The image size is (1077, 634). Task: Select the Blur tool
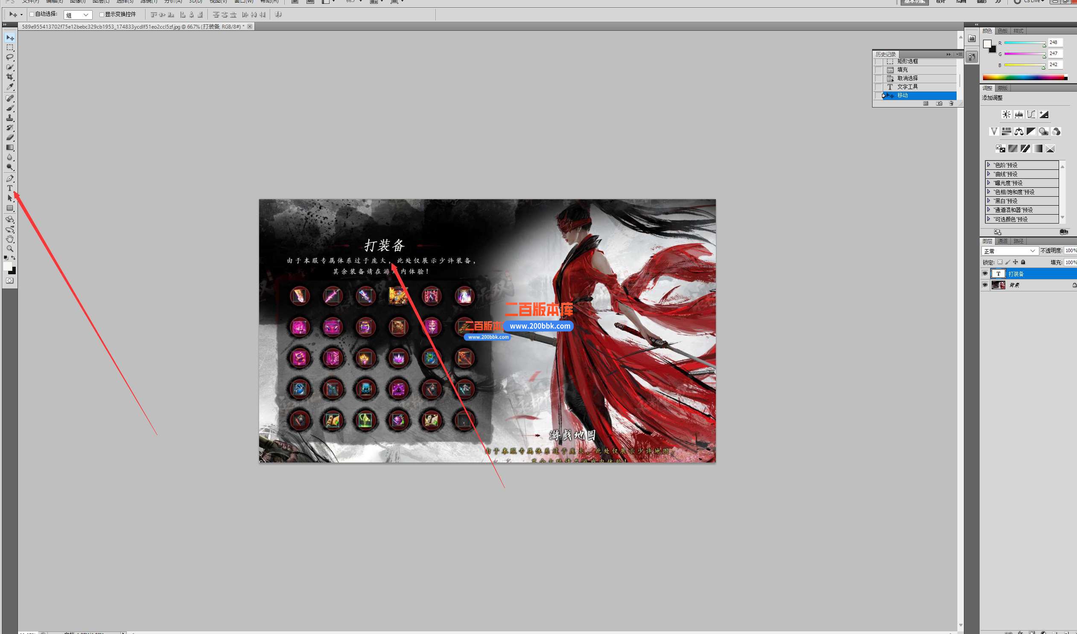(10, 157)
